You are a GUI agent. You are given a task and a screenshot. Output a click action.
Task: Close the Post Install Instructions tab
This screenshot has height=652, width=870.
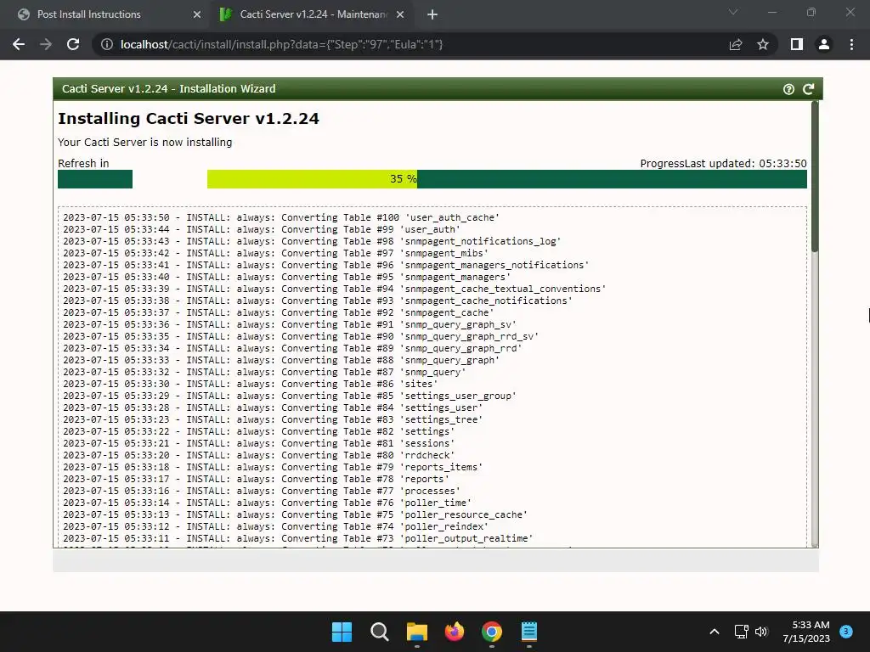click(197, 14)
